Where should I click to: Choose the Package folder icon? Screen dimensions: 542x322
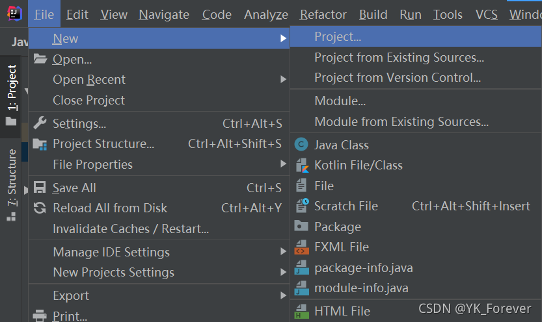301,227
